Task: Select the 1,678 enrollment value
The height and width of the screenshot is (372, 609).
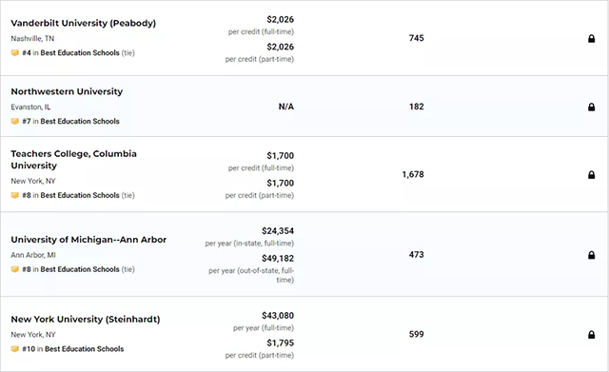Action: 413,174
